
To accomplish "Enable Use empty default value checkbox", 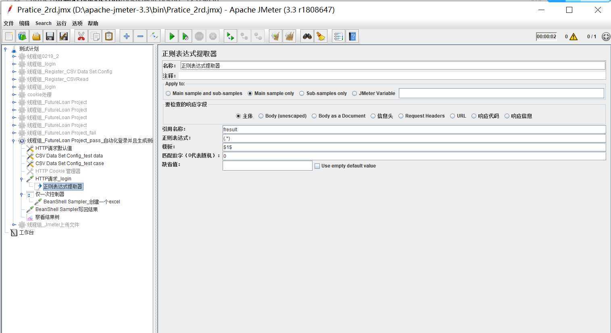I will (x=317, y=166).
